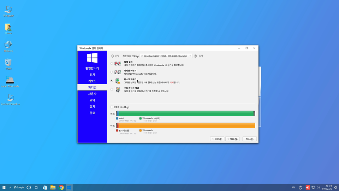Click the Google search box in taskbar

click(x=19, y=187)
